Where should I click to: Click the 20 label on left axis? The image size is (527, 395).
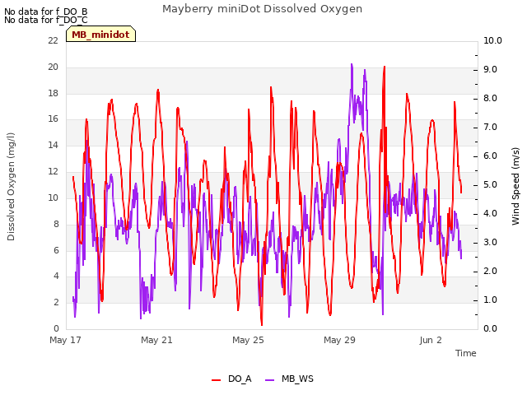[53, 67]
